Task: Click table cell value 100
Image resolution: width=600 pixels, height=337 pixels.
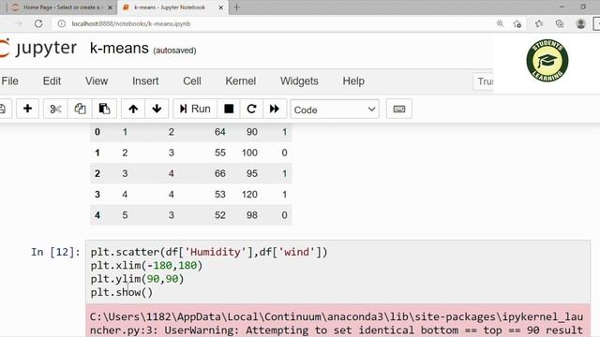Action: tap(249, 153)
